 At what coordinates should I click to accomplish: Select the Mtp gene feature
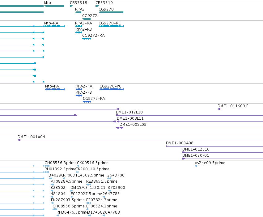[54, 6]
